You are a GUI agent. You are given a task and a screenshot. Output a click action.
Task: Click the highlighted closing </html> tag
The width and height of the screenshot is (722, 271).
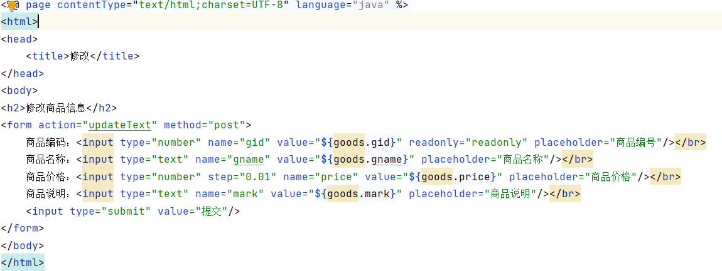click(x=23, y=263)
